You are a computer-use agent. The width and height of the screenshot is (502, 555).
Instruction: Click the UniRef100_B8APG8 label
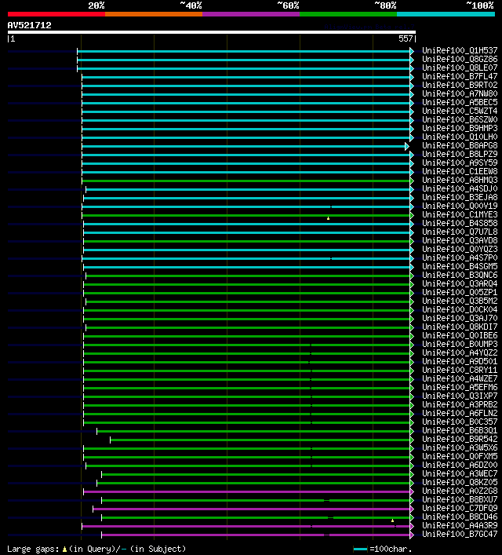pyautogui.click(x=460, y=145)
